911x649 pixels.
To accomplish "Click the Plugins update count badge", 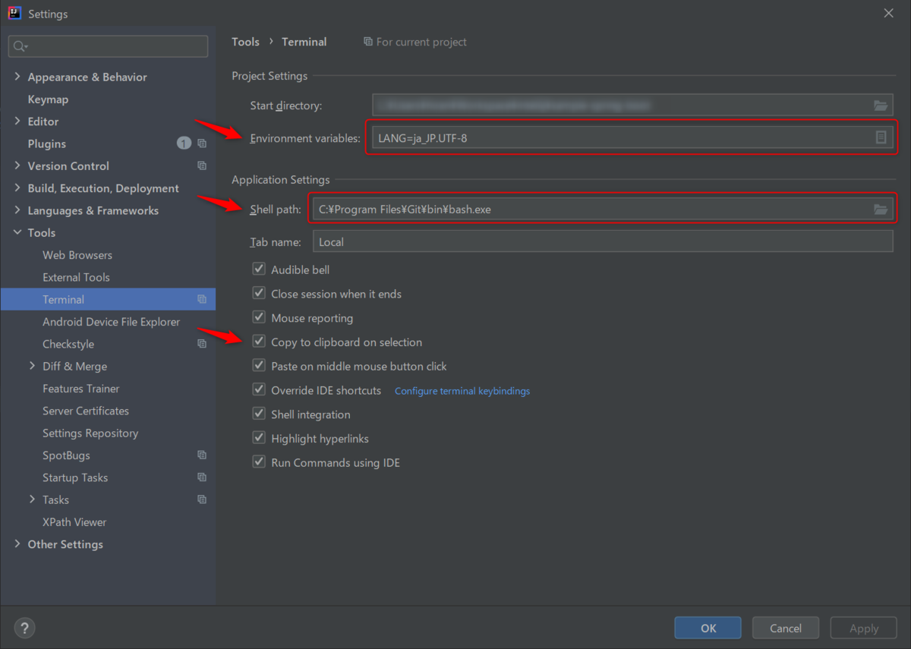I will pos(184,143).
